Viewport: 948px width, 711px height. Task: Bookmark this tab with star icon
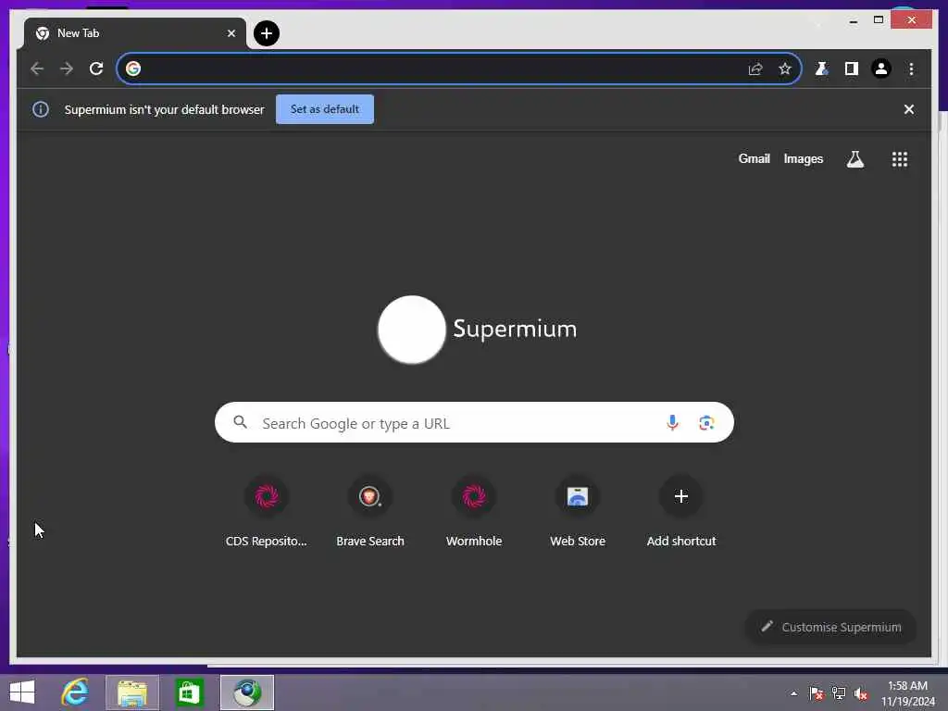point(785,69)
